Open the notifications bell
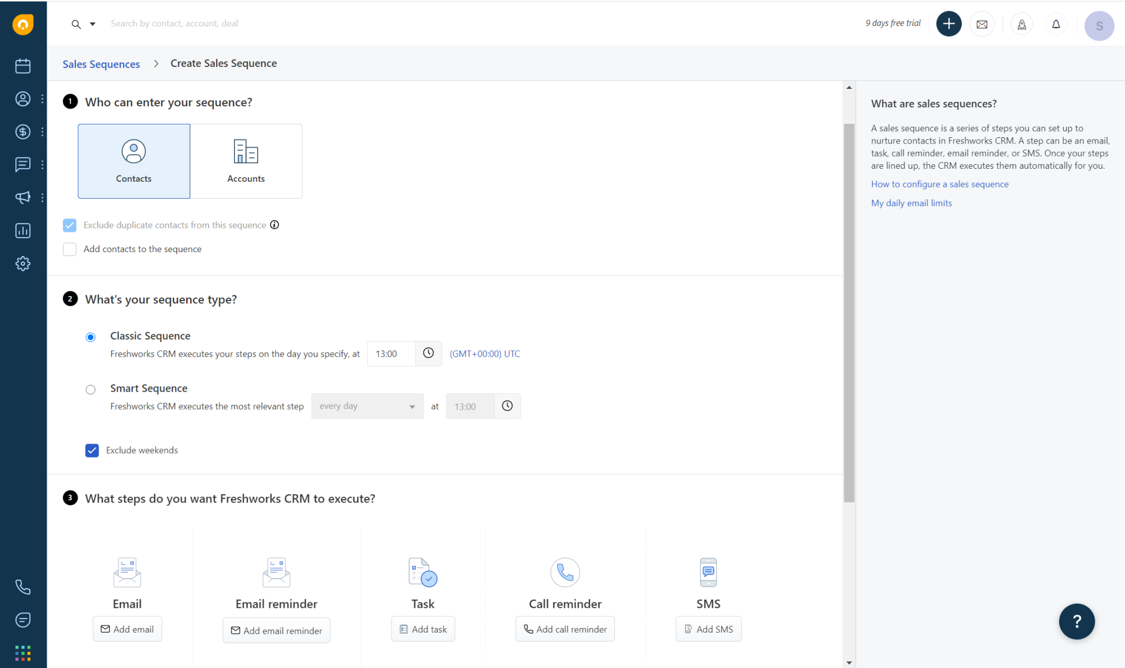Screen dimensions: 1125x668 tap(1056, 25)
